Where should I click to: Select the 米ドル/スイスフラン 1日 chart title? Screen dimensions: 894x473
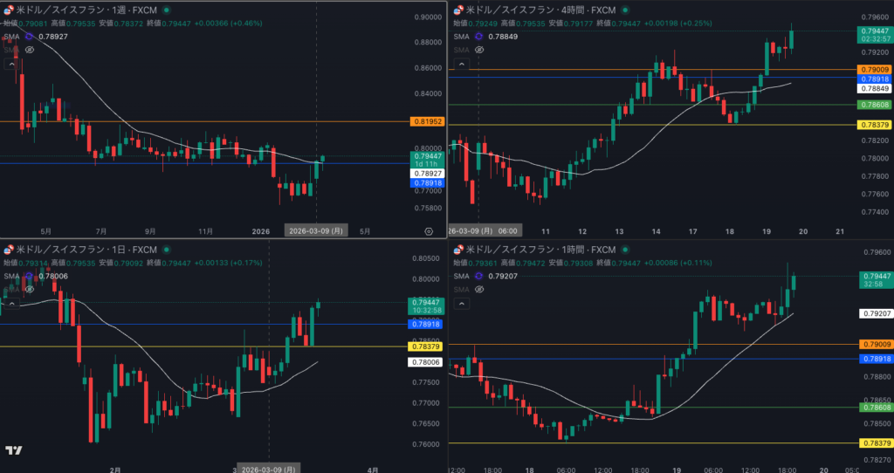[x=86, y=250]
